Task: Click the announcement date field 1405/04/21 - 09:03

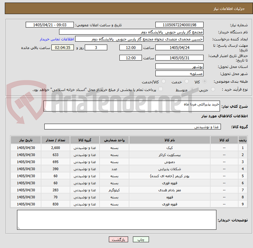Action: [50, 25]
